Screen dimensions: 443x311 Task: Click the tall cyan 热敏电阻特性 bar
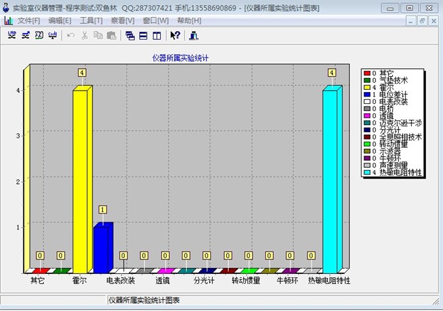332,179
